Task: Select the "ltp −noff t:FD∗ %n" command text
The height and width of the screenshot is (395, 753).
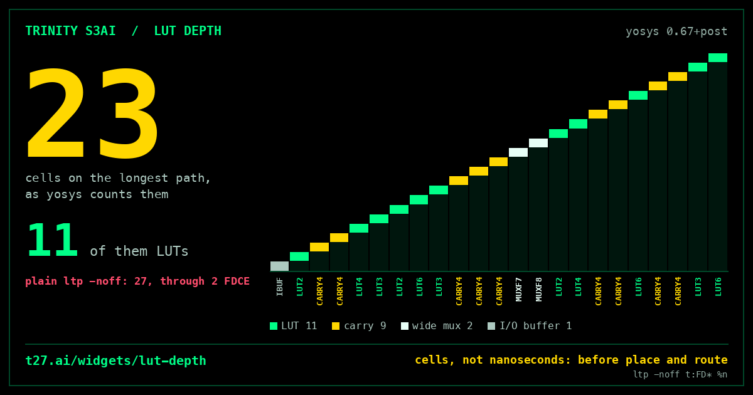Action: coord(680,374)
